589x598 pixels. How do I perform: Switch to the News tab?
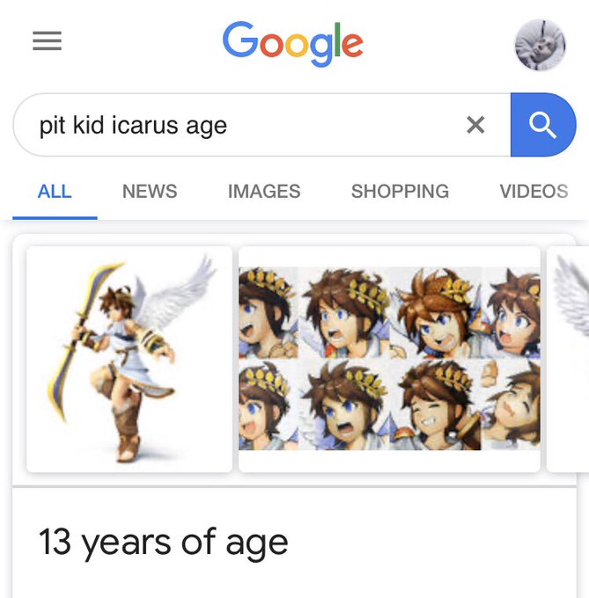point(150,191)
